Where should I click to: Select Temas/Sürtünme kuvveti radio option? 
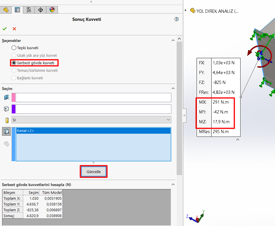click(34, 71)
